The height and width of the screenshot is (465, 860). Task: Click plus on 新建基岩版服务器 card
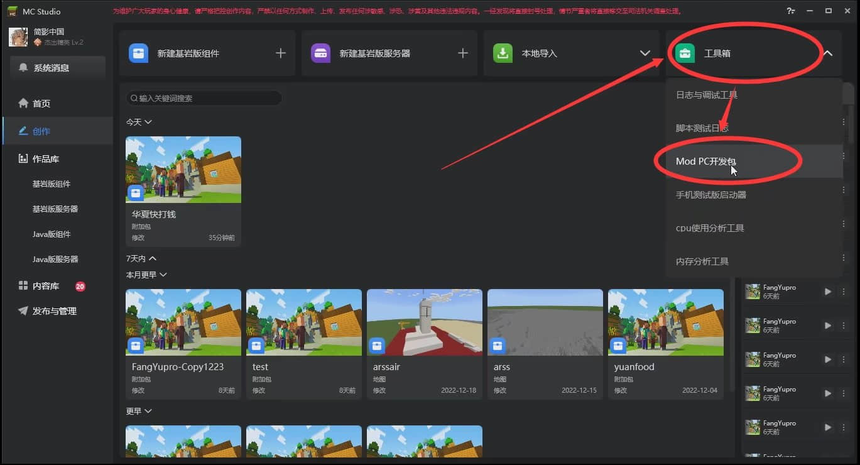pyautogui.click(x=463, y=53)
